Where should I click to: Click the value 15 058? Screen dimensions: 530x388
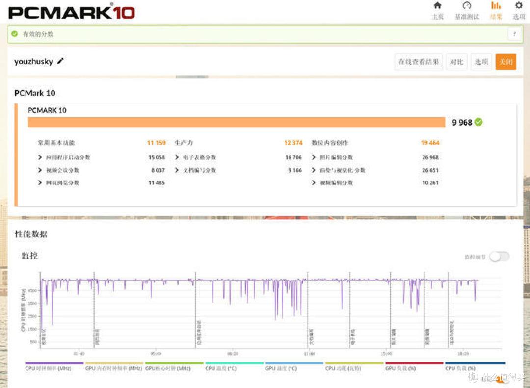[x=157, y=157]
